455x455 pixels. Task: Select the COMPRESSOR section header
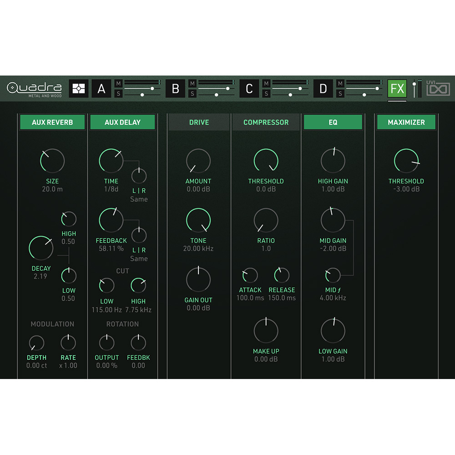[x=266, y=122]
